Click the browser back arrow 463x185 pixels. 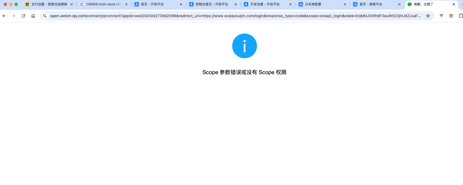[4, 16]
